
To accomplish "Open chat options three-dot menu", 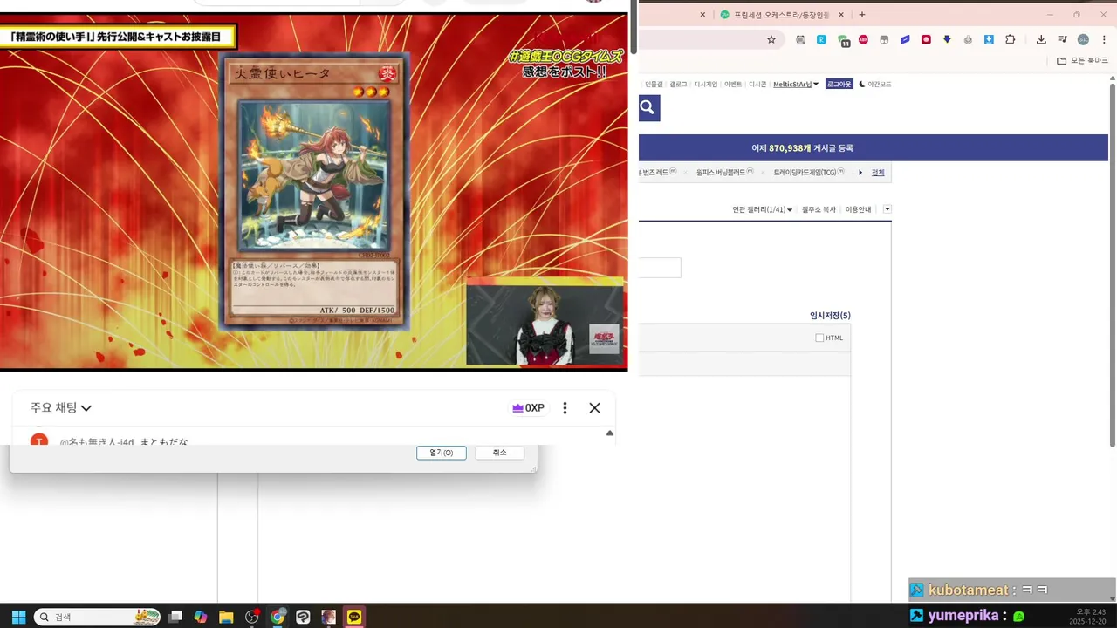I will pyautogui.click(x=565, y=408).
